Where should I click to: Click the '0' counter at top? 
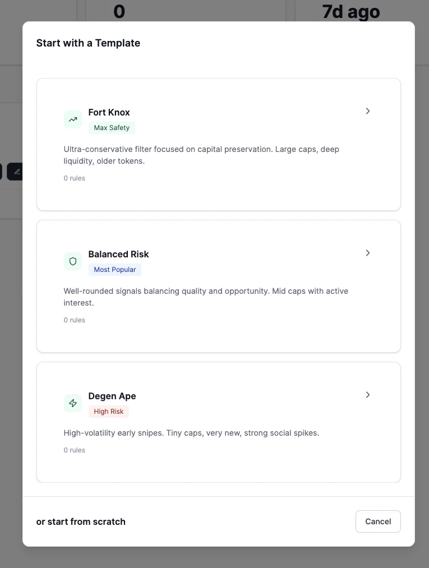(118, 11)
